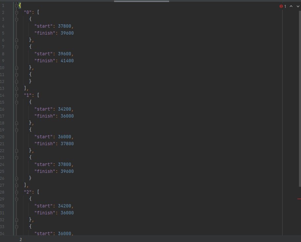Image resolution: width=301 pixels, height=242 pixels.
Task: Click the closing brace on line 12
Action: point(30,81)
